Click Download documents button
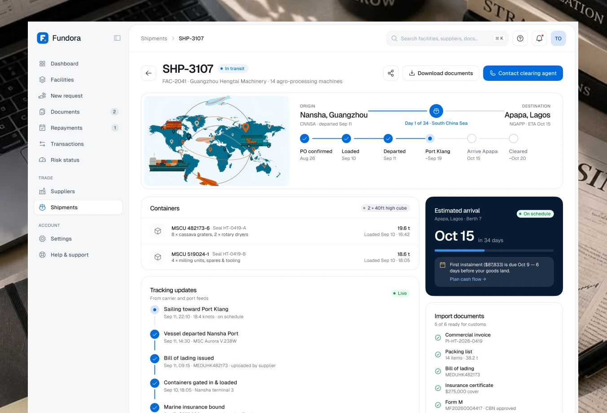 440,73
